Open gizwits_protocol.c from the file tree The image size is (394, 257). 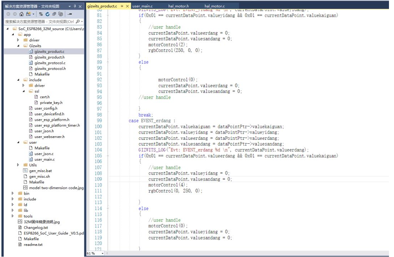(50, 63)
